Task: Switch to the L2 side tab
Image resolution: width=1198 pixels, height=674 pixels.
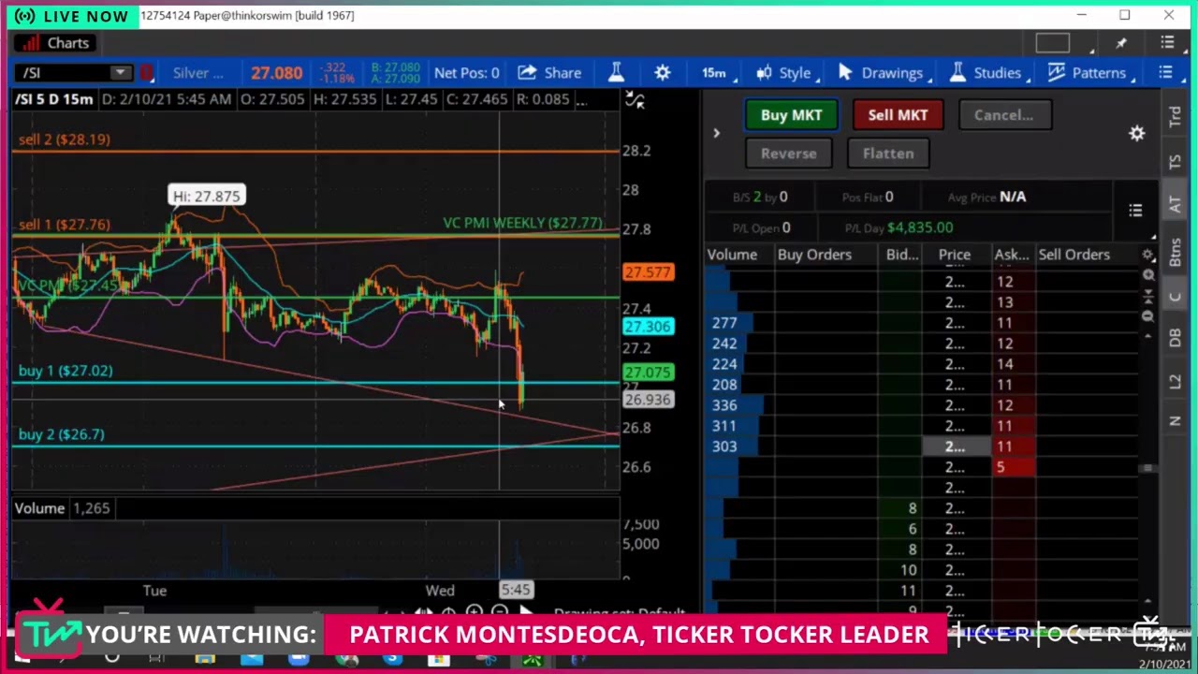Action: 1175,381
